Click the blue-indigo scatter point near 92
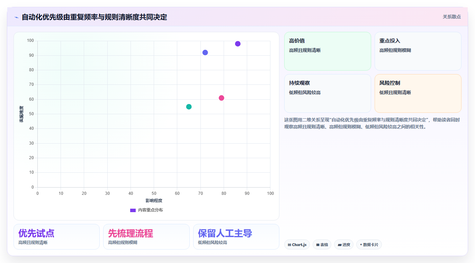Screen dimensions: 475x263 [205, 53]
